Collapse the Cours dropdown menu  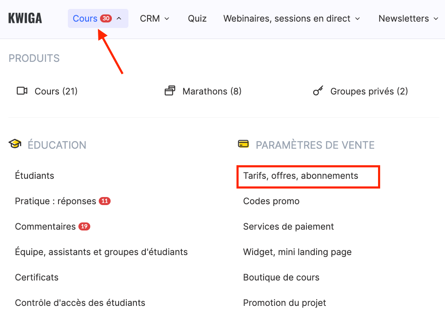click(119, 19)
